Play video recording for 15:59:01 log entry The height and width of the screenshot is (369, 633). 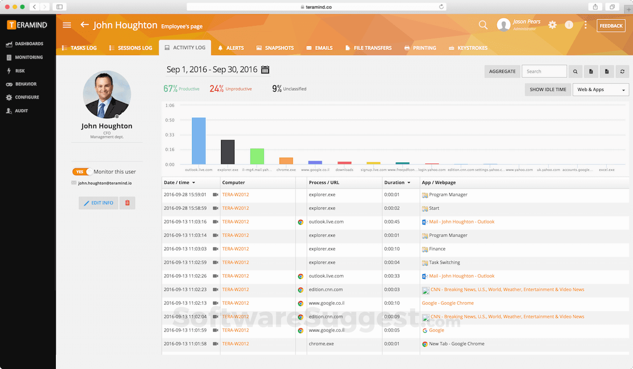point(215,195)
